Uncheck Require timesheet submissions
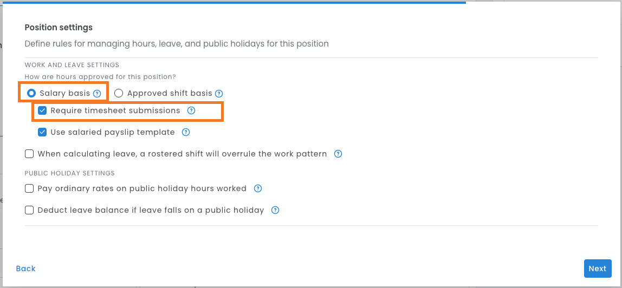Screen dimensions: 622x288 click(42, 110)
